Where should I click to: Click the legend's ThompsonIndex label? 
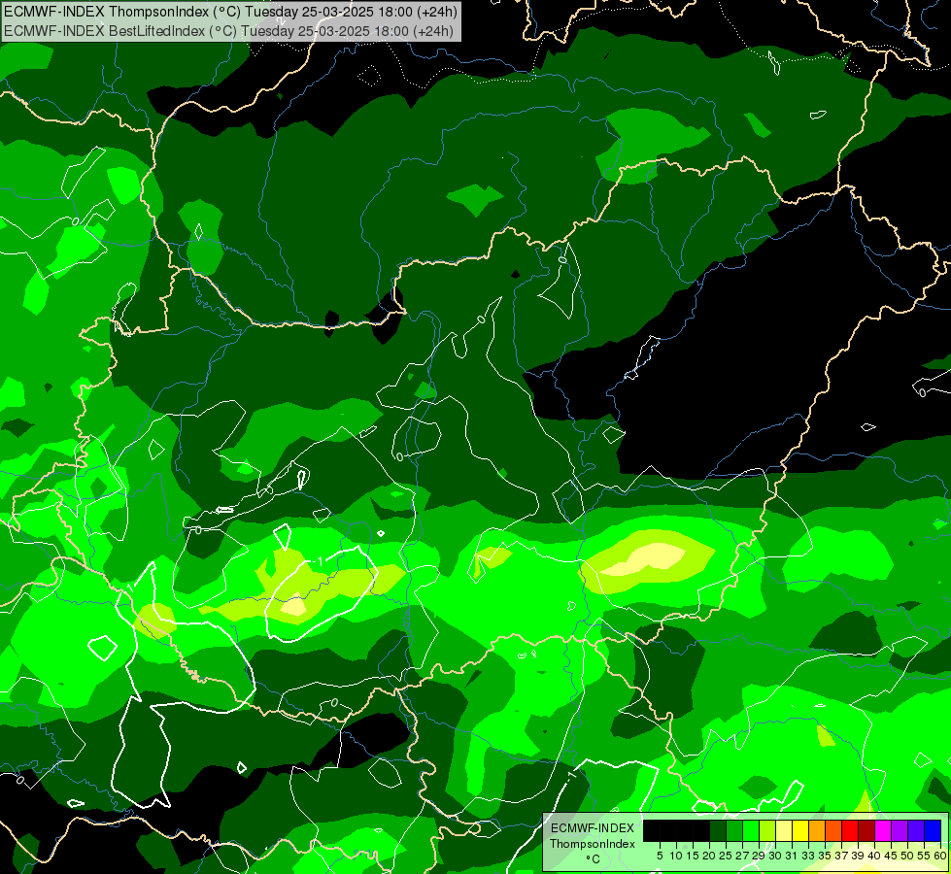[x=593, y=844]
